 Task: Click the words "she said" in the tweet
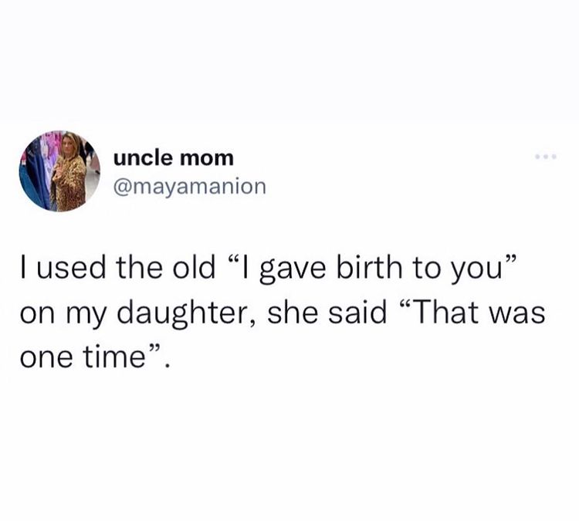click(327, 313)
